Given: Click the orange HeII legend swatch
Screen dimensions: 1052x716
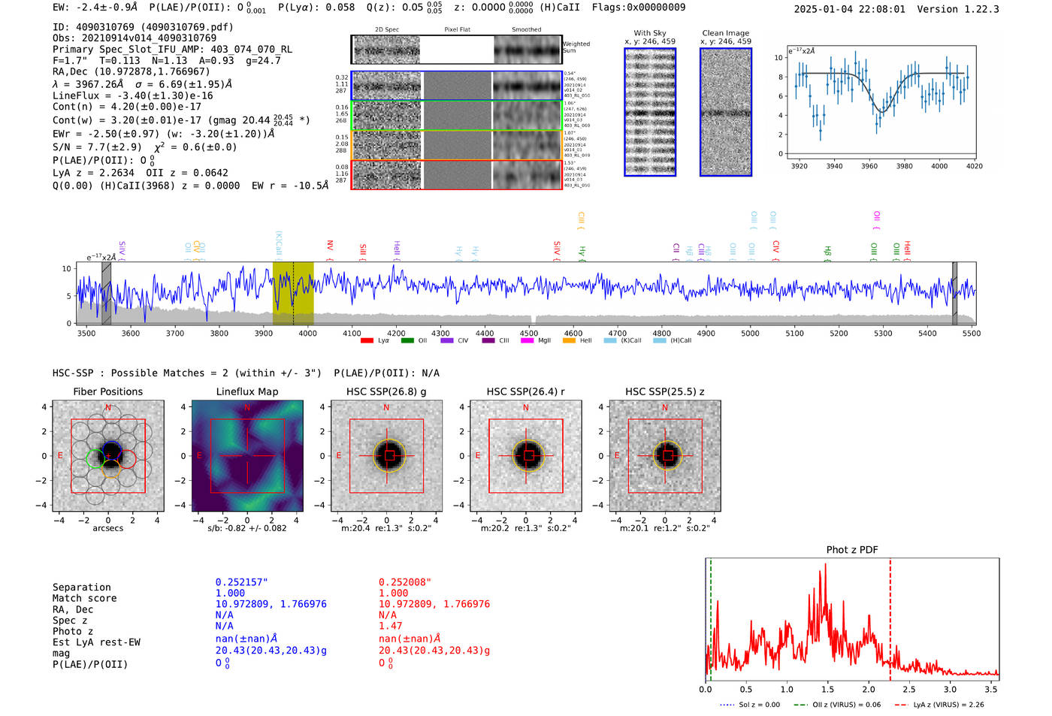Looking at the screenshot, I should pos(569,340).
